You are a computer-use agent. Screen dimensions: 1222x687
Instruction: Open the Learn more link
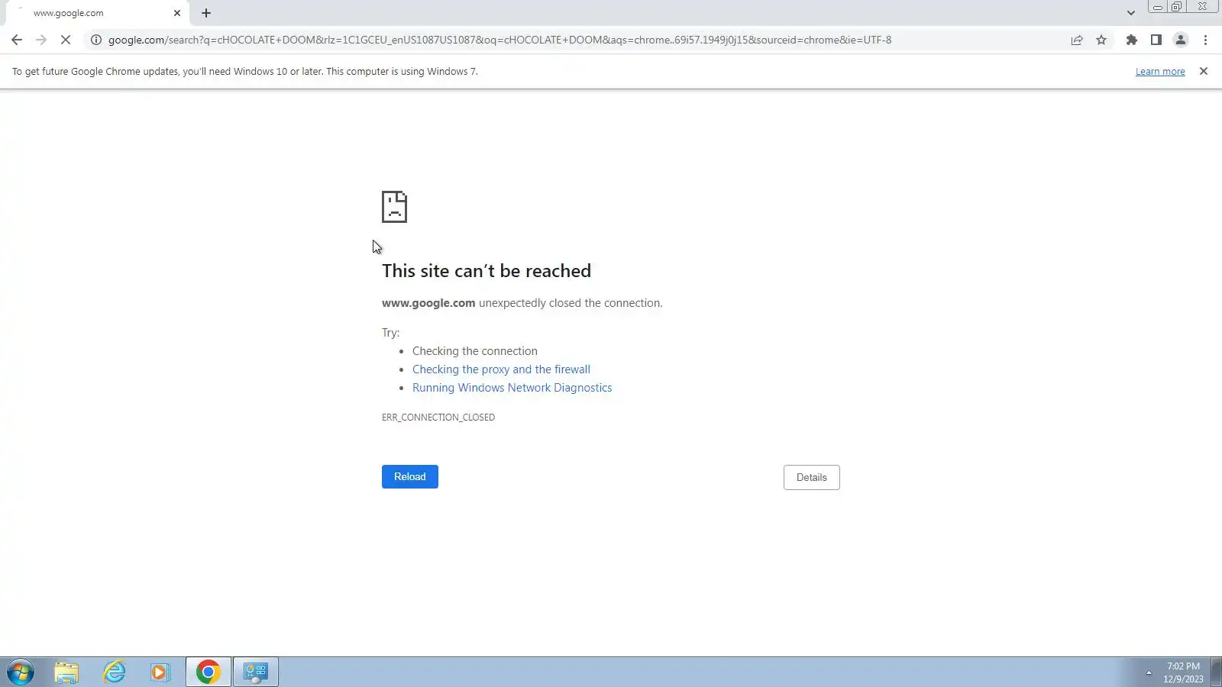click(x=1160, y=72)
